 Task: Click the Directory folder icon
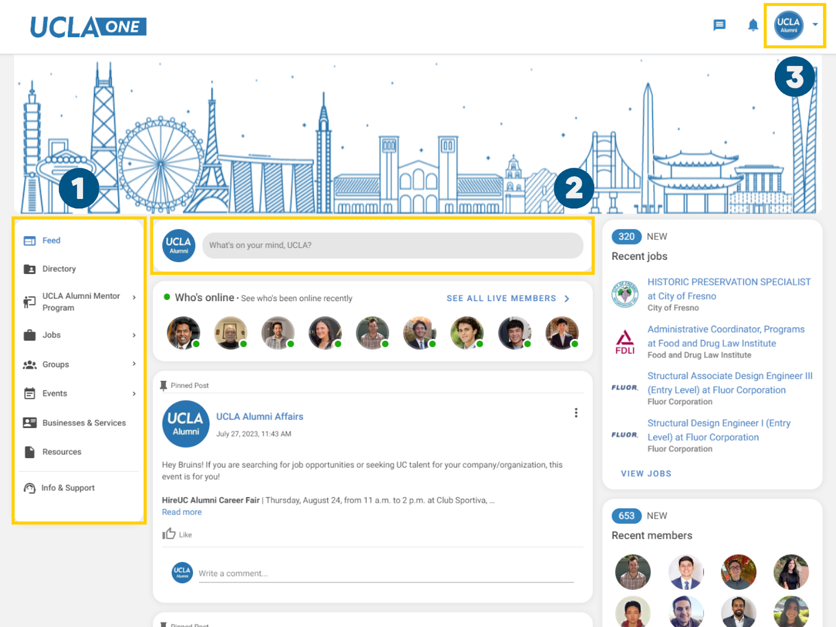point(30,269)
